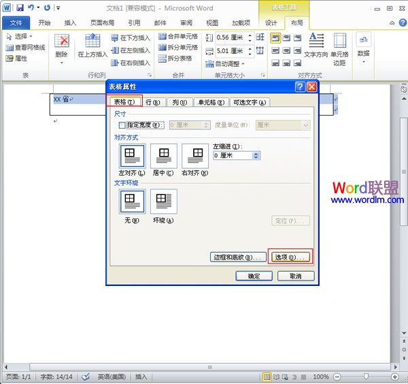Click Insert Above icon
The width and height of the screenshot is (408, 384).
click(92, 40)
